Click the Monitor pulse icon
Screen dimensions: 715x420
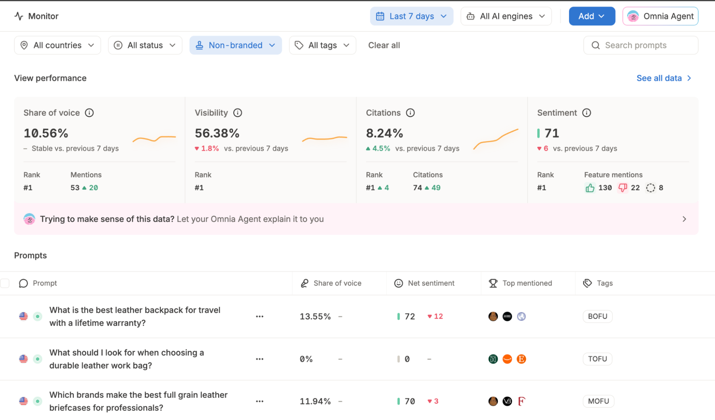[19, 16]
